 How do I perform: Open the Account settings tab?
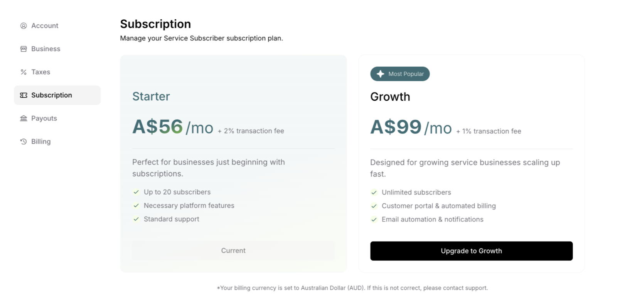click(45, 26)
